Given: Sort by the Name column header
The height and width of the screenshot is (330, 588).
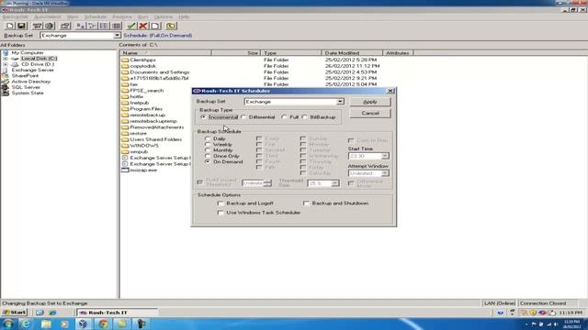Looking at the screenshot, I should pyautogui.click(x=165, y=53).
